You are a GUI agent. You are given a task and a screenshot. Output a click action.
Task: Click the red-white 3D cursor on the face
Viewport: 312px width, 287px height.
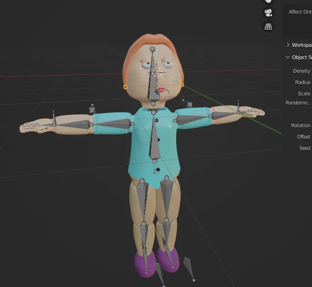coord(157,72)
